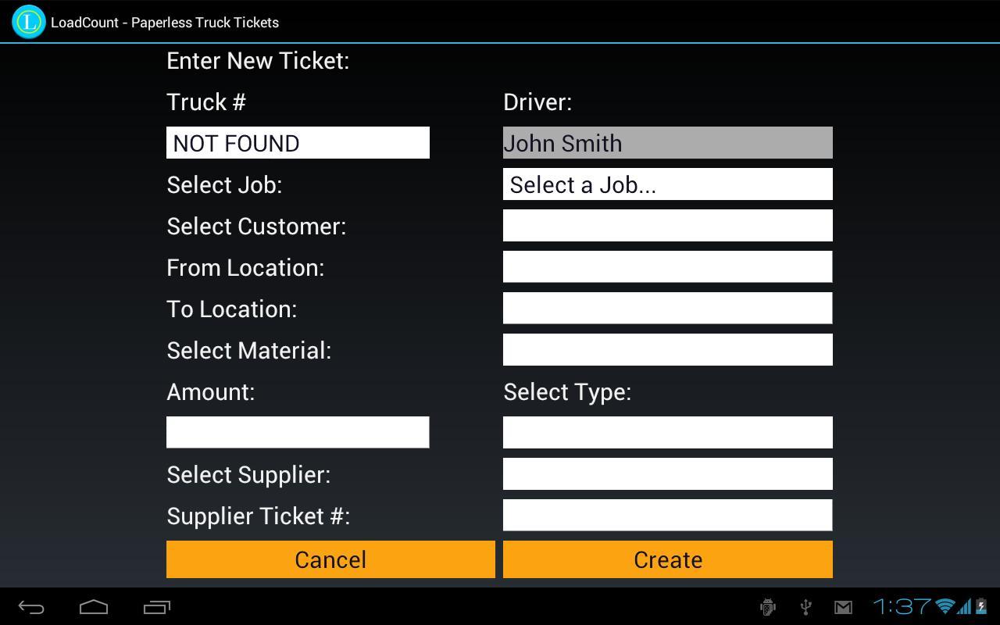Open the From Location dropdown field

[668, 266]
